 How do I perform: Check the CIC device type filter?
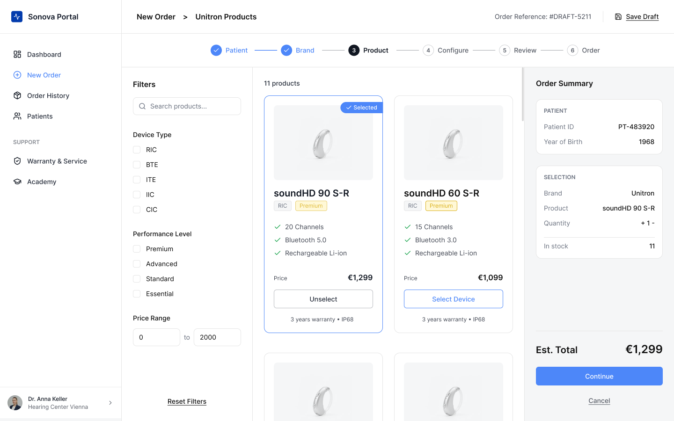[x=137, y=210]
